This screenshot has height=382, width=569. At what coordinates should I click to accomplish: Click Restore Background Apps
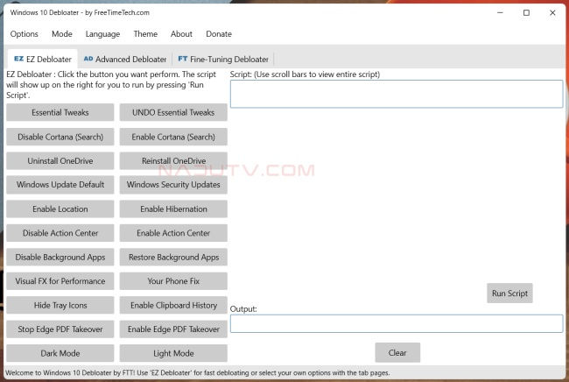coord(173,257)
